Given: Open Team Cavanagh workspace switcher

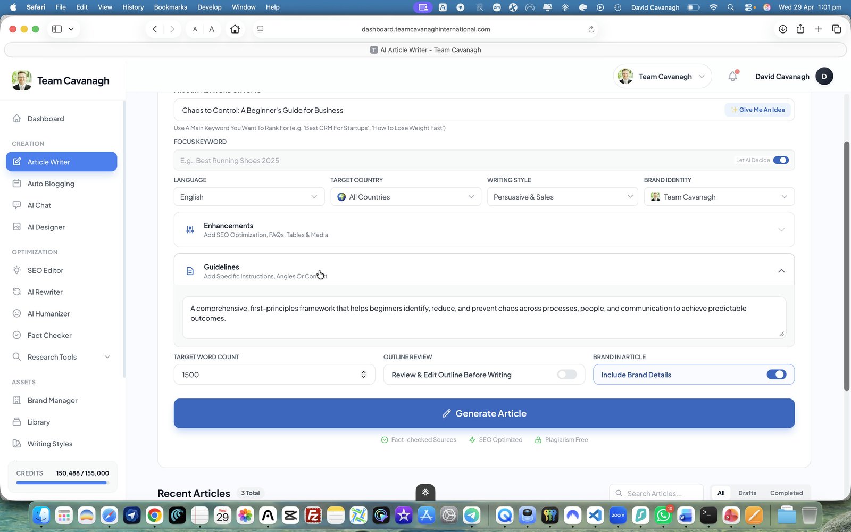Looking at the screenshot, I should click(662, 76).
